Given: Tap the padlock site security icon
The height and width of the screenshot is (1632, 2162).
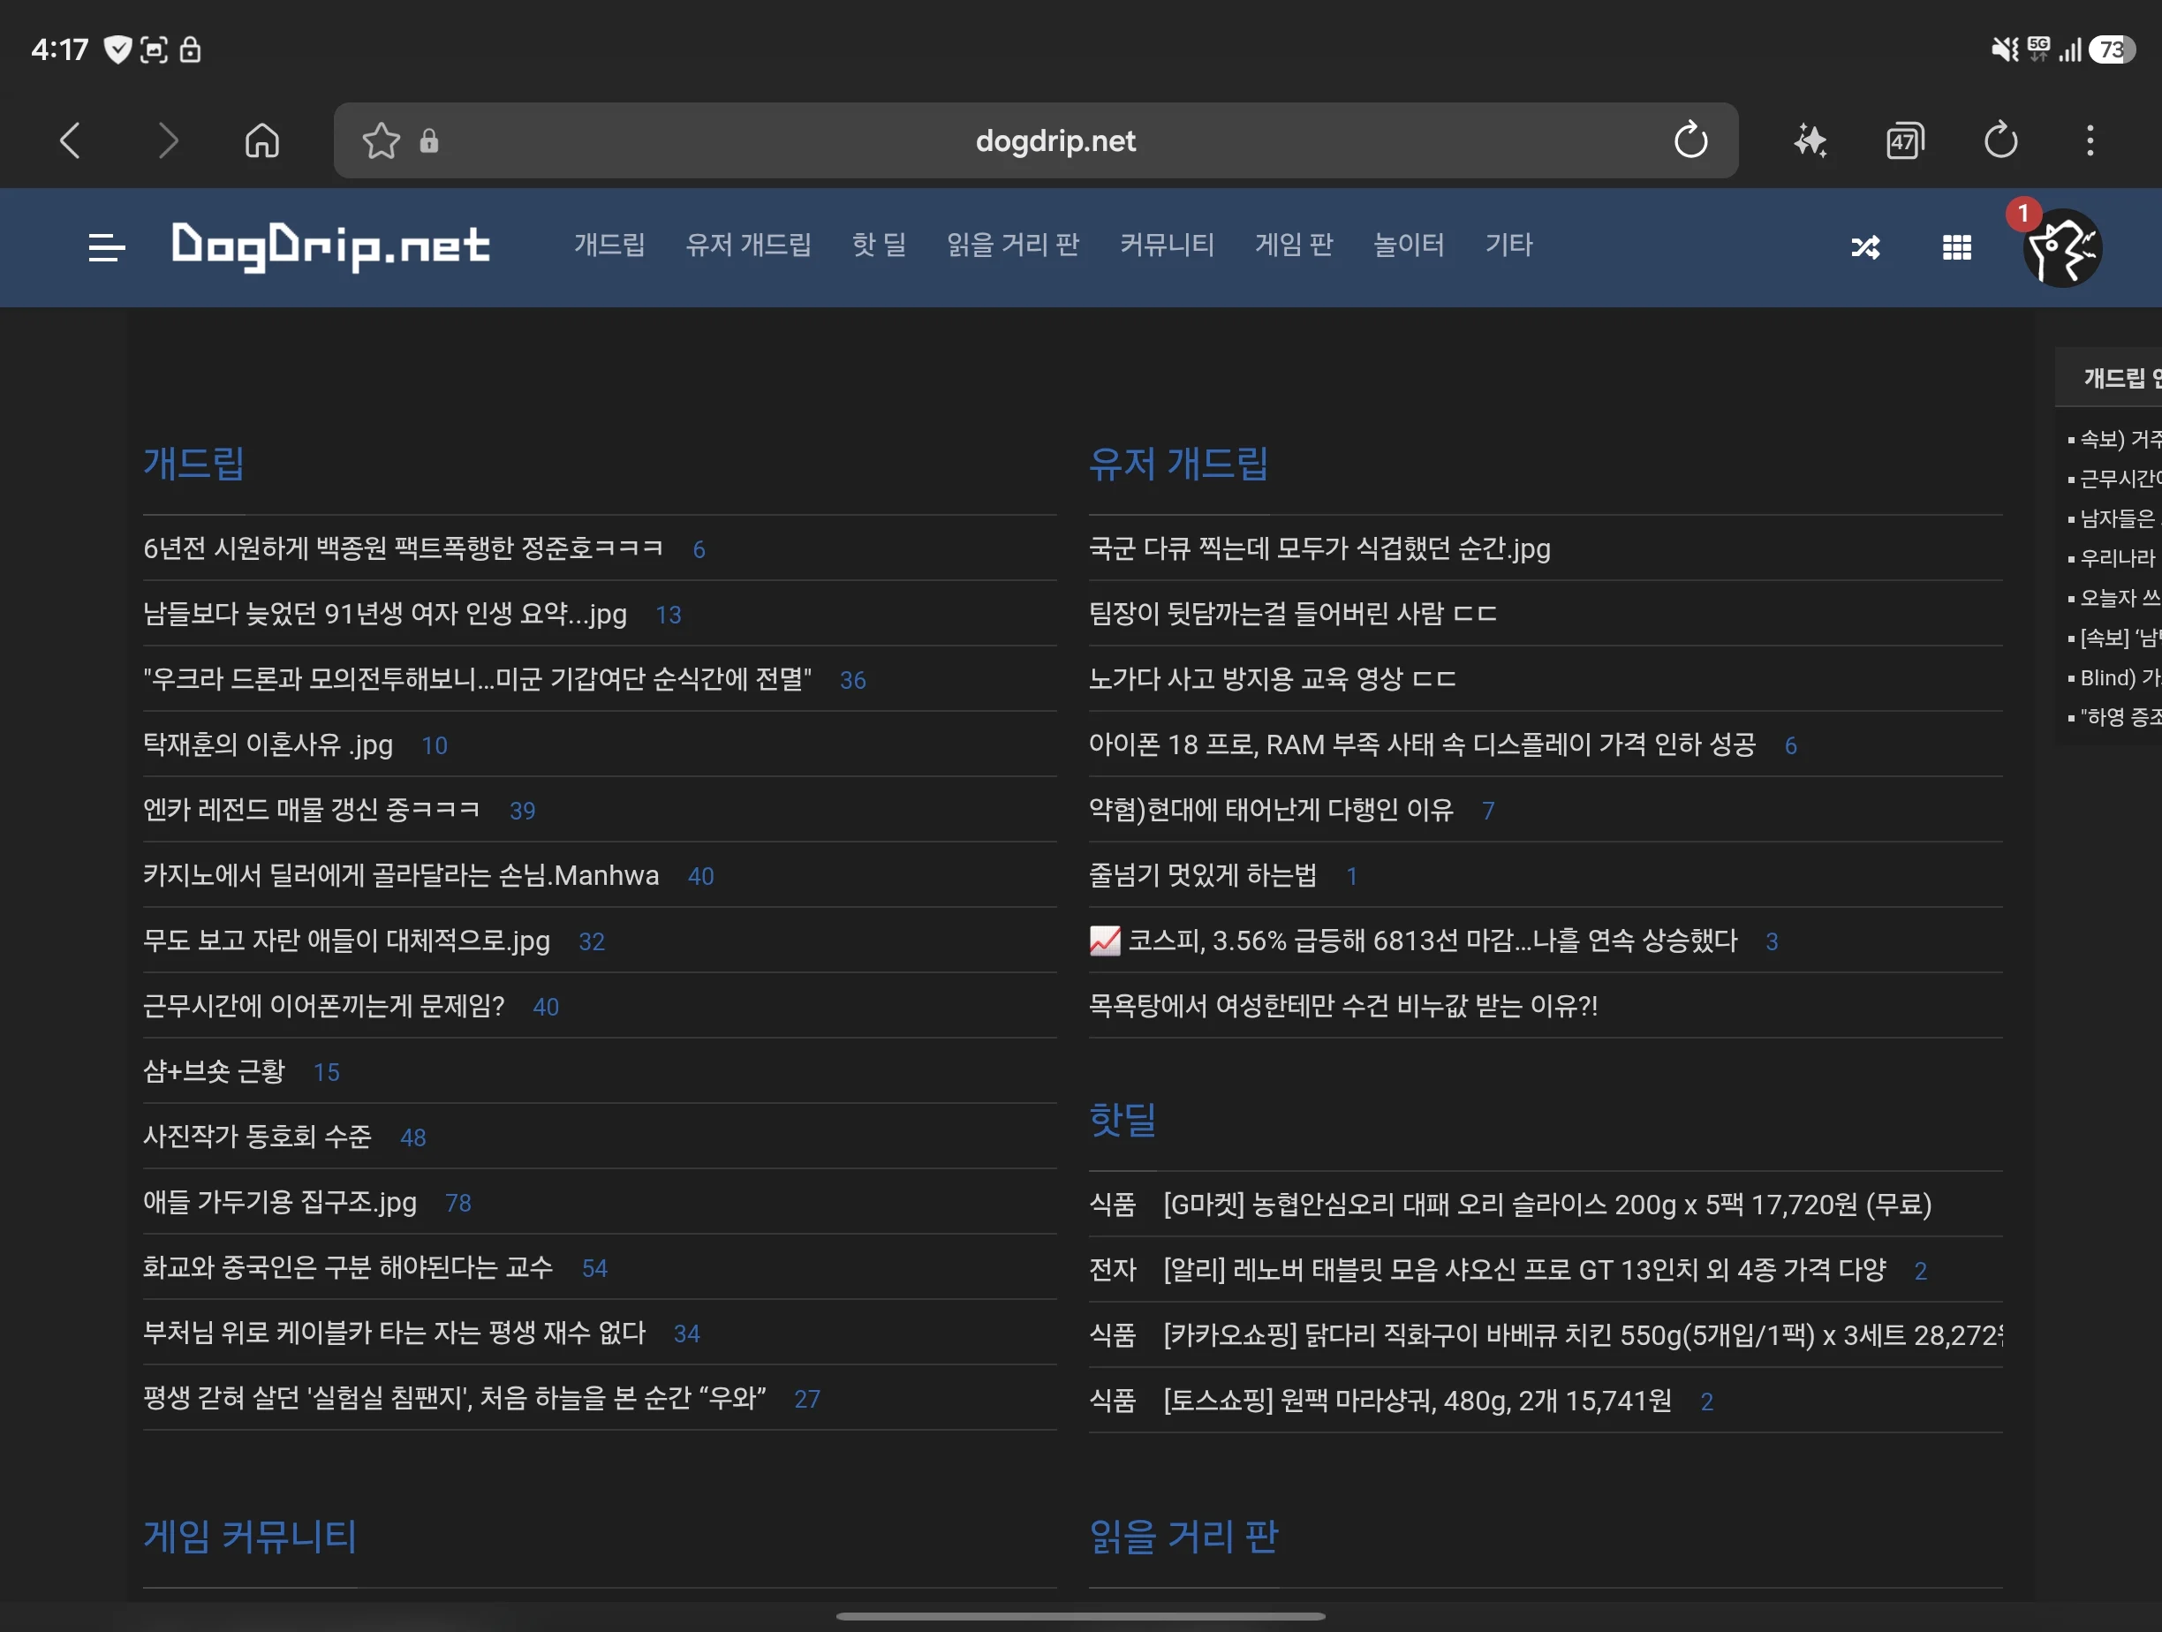Looking at the screenshot, I should click(429, 140).
